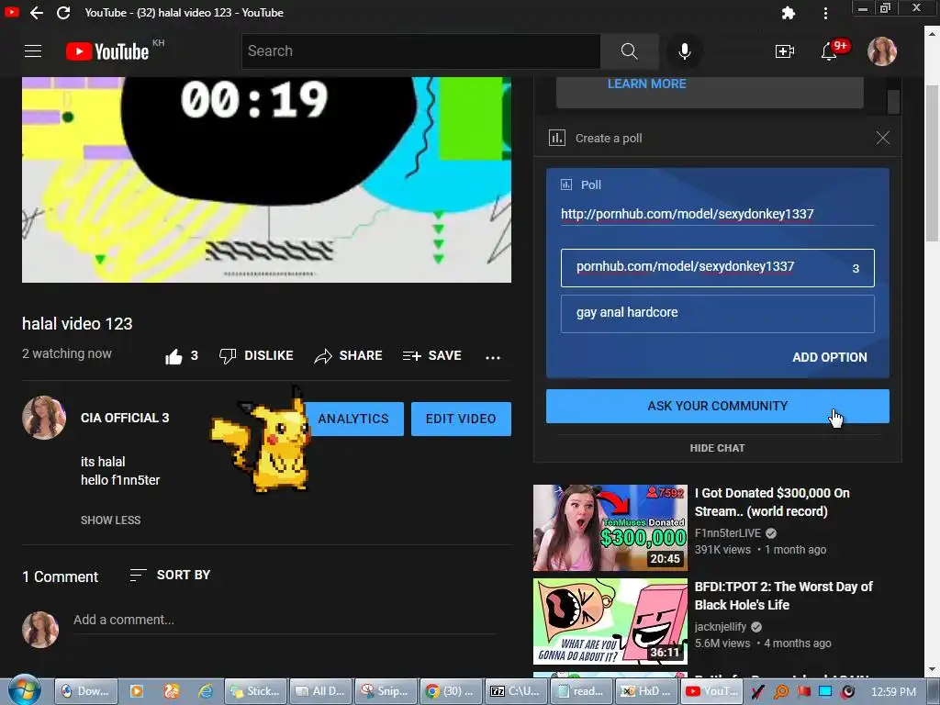
Task: Click EDIT VIDEO button
Action: coord(461,419)
